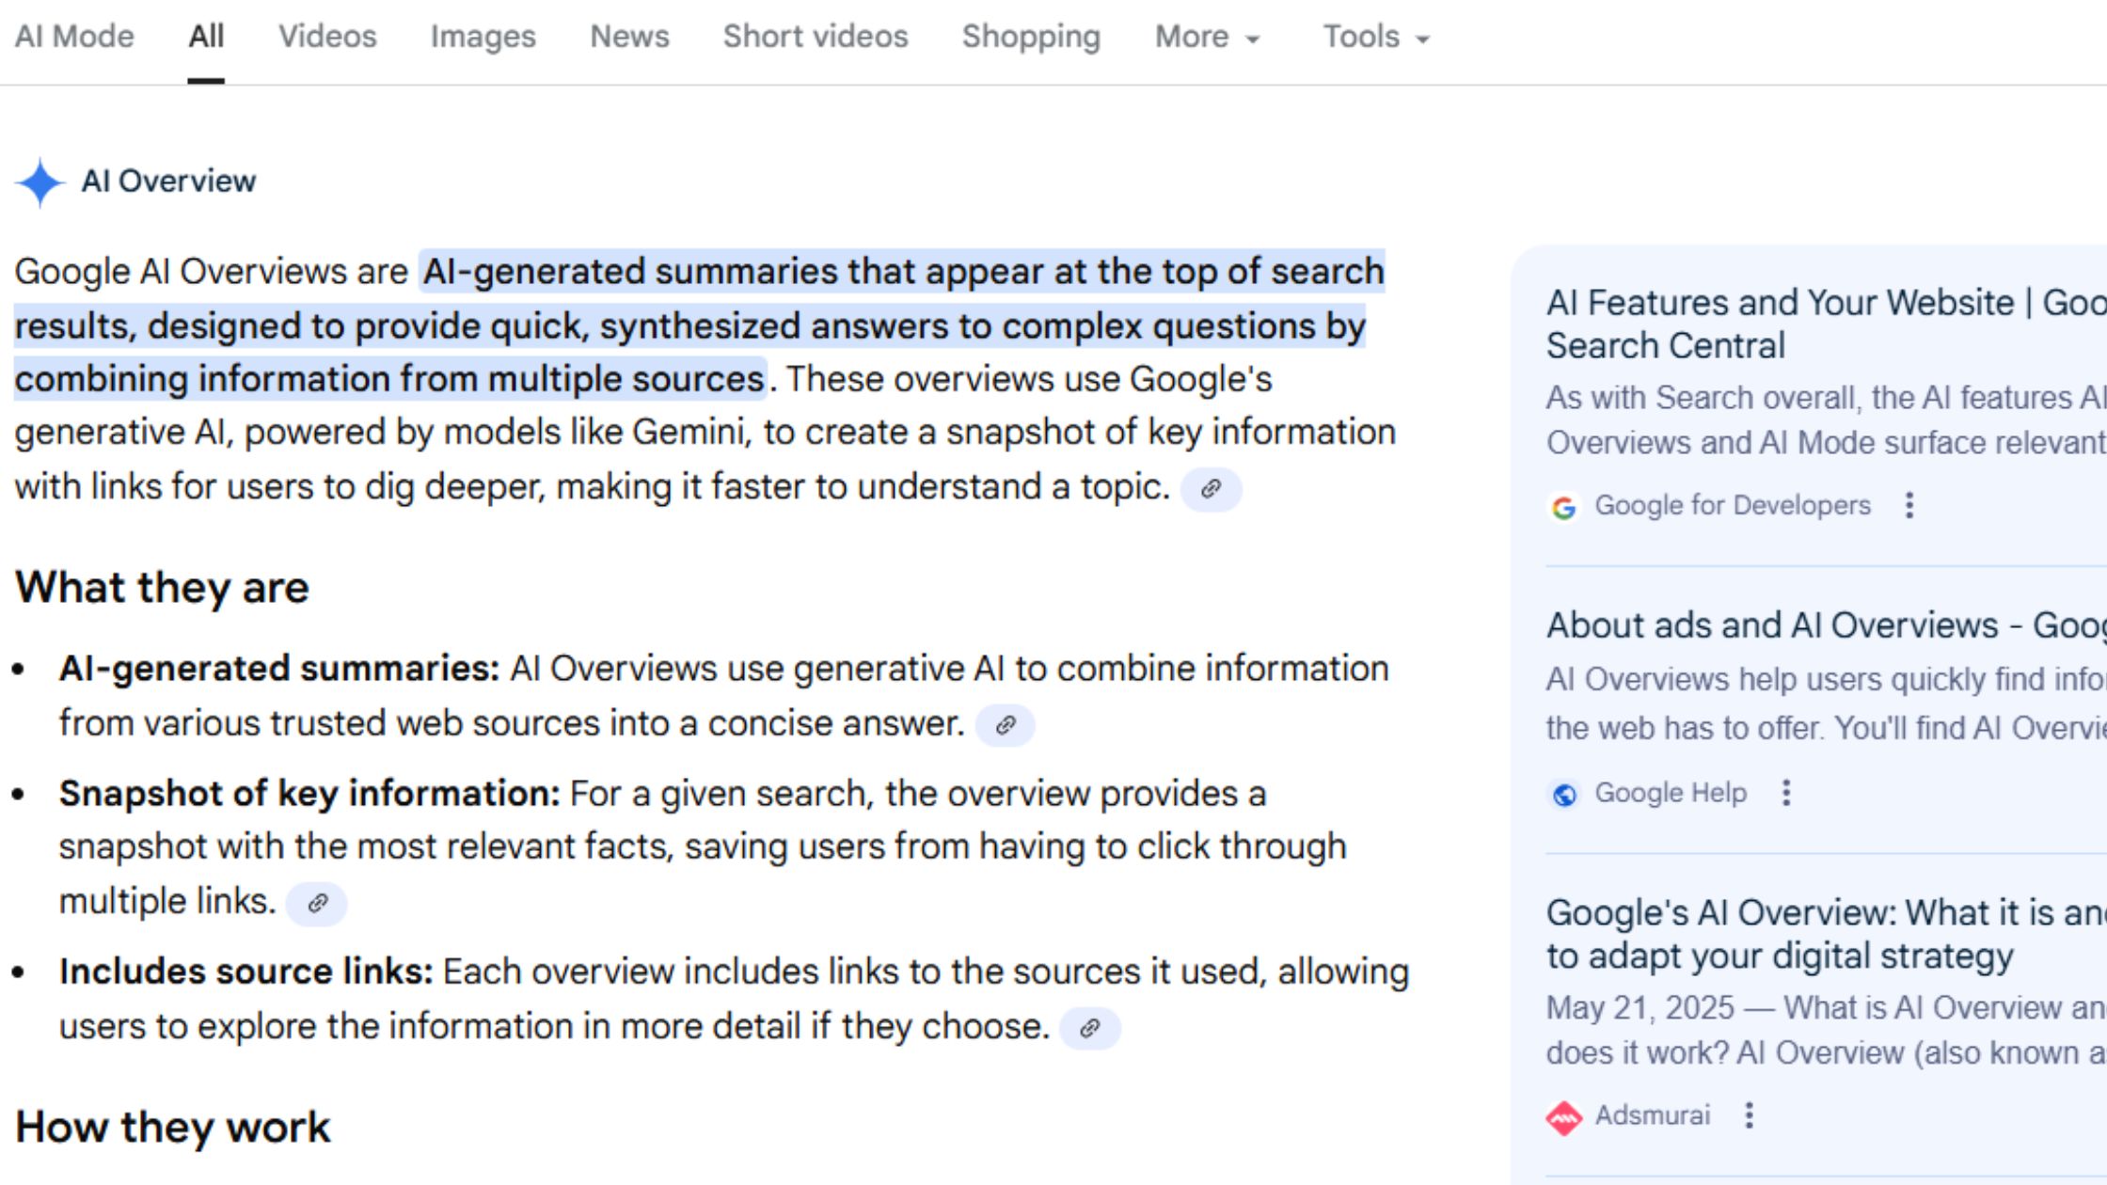Click the link icon in the source links bullet
2107x1185 pixels.
(x=1090, y=1027)
